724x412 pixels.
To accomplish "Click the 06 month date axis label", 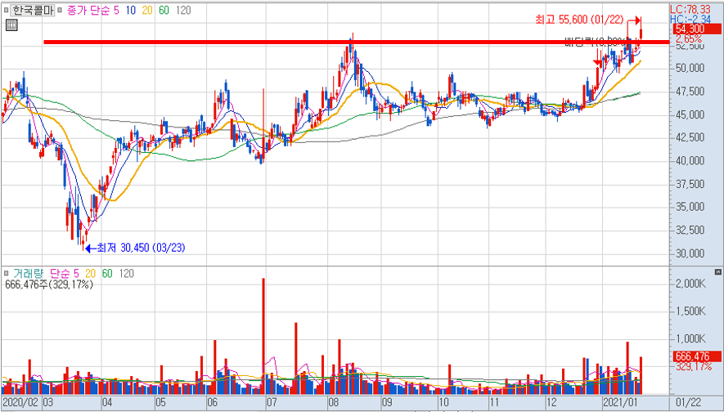I will point(213,402).
